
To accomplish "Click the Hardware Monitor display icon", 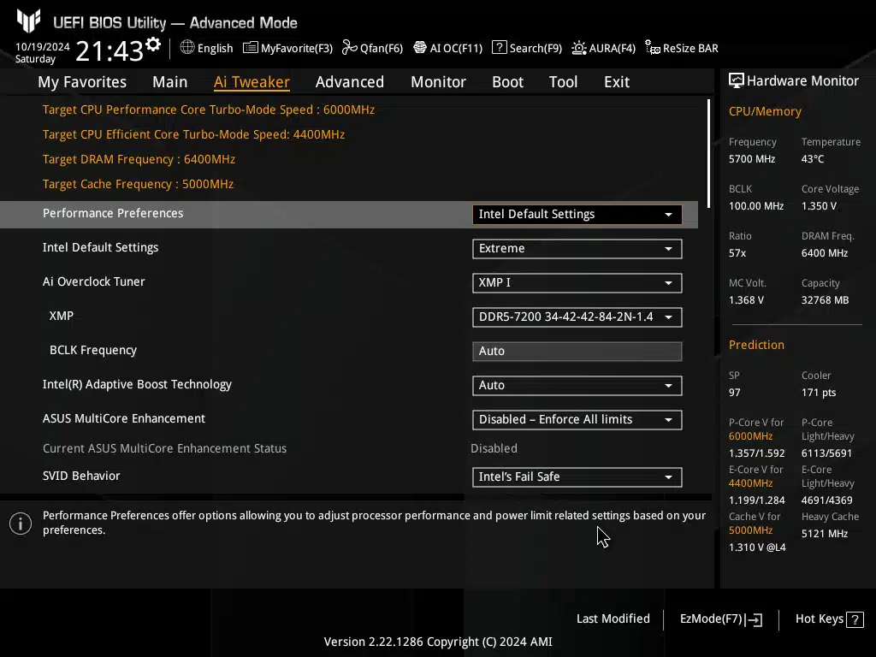I will [x=737, y=81].
